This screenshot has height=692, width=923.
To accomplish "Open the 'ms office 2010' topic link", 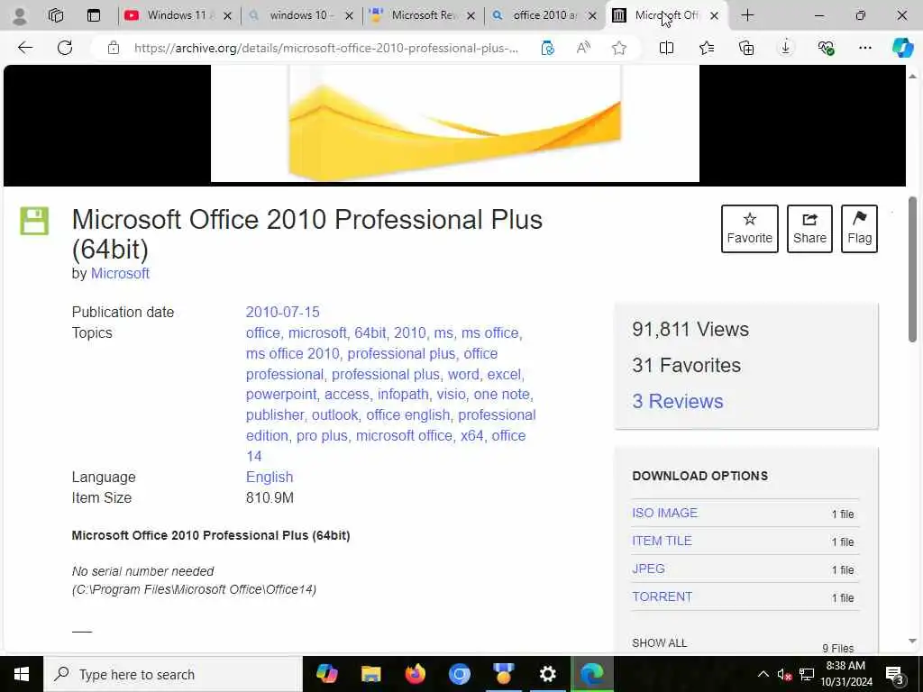I will coord(293,353).
